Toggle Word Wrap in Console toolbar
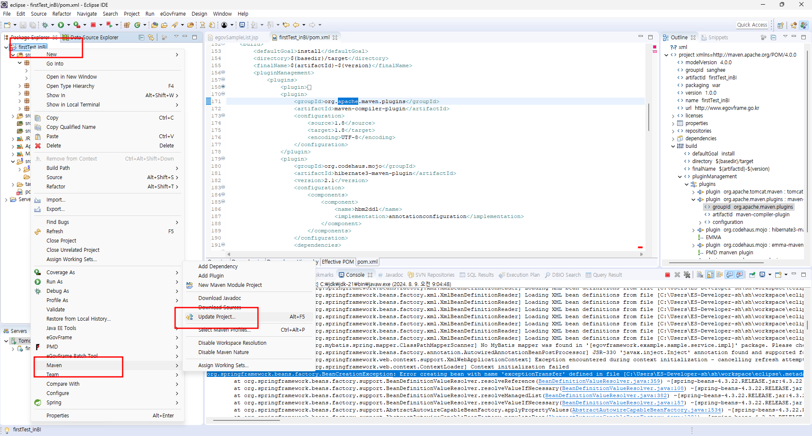 [719, 275]
